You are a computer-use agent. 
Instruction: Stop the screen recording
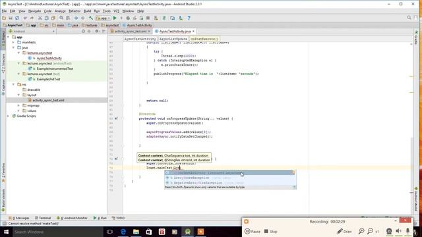pyautogui.click(x=270, y=231)
